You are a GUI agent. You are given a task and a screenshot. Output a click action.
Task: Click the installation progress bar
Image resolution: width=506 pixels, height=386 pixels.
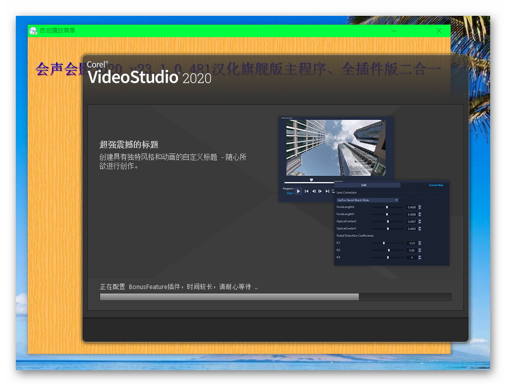tap(276, 297)
